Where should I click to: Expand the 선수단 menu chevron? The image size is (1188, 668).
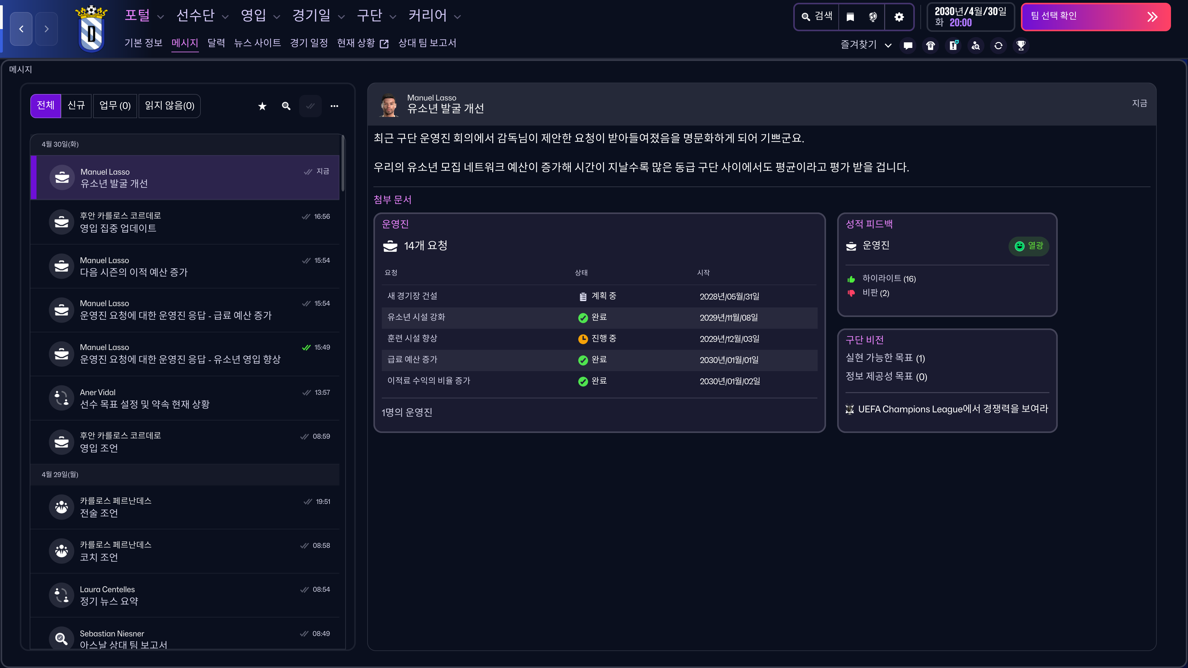[x=225, y=17]
